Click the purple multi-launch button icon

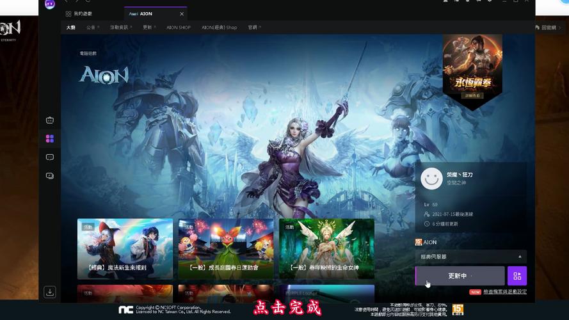pyautogui.click(x=517, y=276)
